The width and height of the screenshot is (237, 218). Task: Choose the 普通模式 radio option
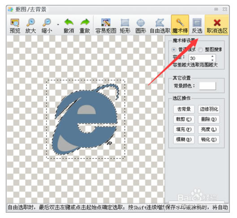[174, 50]
